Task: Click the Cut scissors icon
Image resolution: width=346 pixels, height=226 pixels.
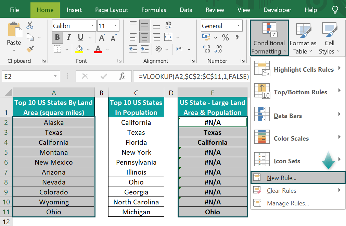Action: click(x=30, y=25)
